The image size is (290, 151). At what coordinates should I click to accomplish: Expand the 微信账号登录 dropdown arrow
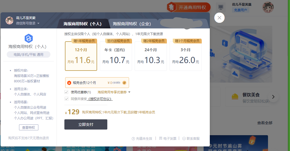point(38,23)
